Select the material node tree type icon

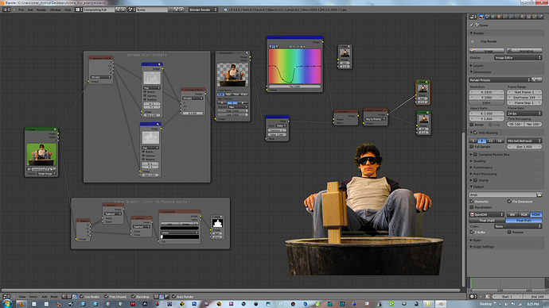(x=64, y=296)
